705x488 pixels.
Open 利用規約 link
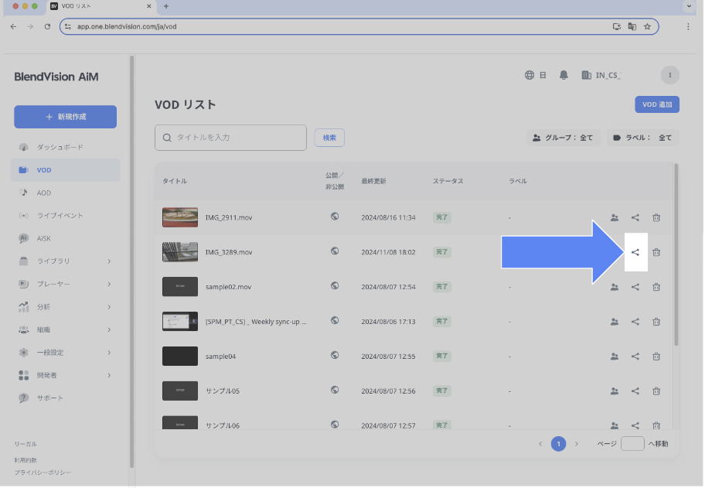click(26, 460)
